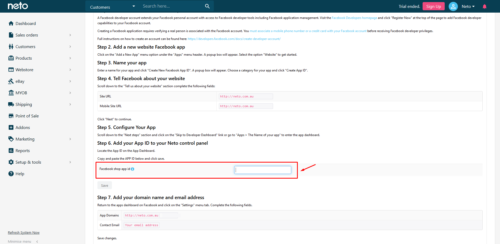Click 'Step 6. Add your App ID' heading

(x=152, y=143)
